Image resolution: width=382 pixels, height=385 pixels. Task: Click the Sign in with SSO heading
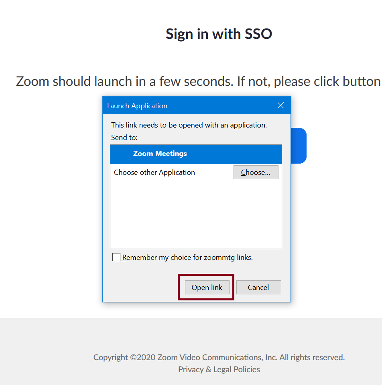click(219, 34)
